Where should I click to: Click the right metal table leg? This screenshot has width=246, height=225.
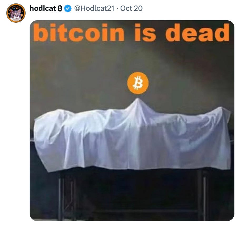tap(204, 197)
